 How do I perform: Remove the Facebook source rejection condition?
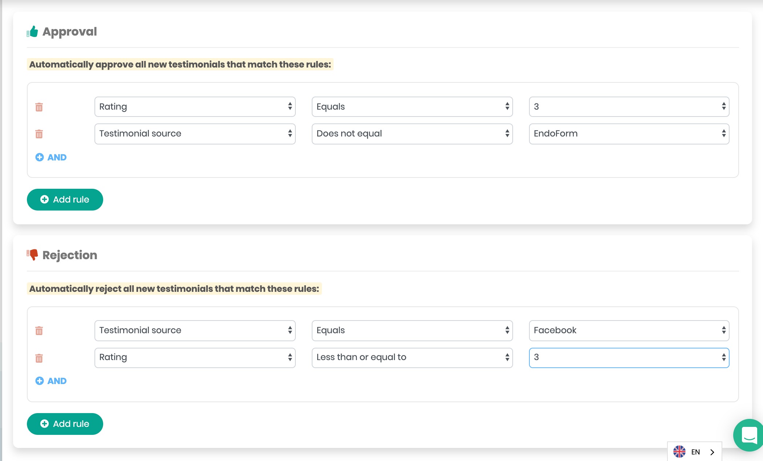click(x=39, y=331)
